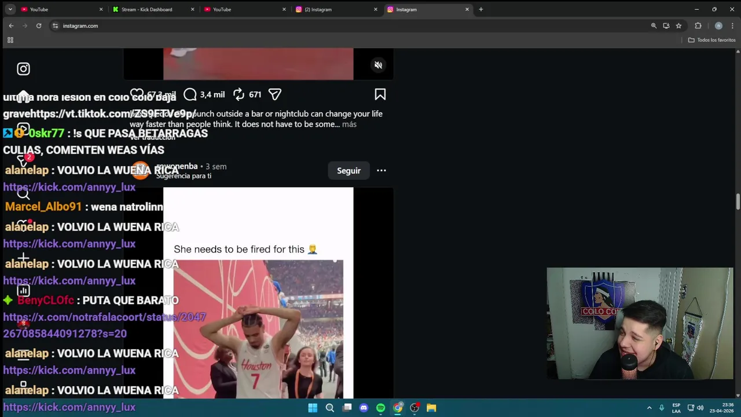Change ESP LAA keyboard language
The image size is (741, 417).
pos(676,408)
